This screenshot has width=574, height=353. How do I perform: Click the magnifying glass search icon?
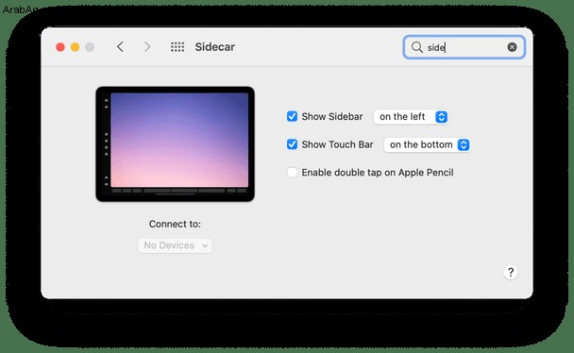click(416, 47)
